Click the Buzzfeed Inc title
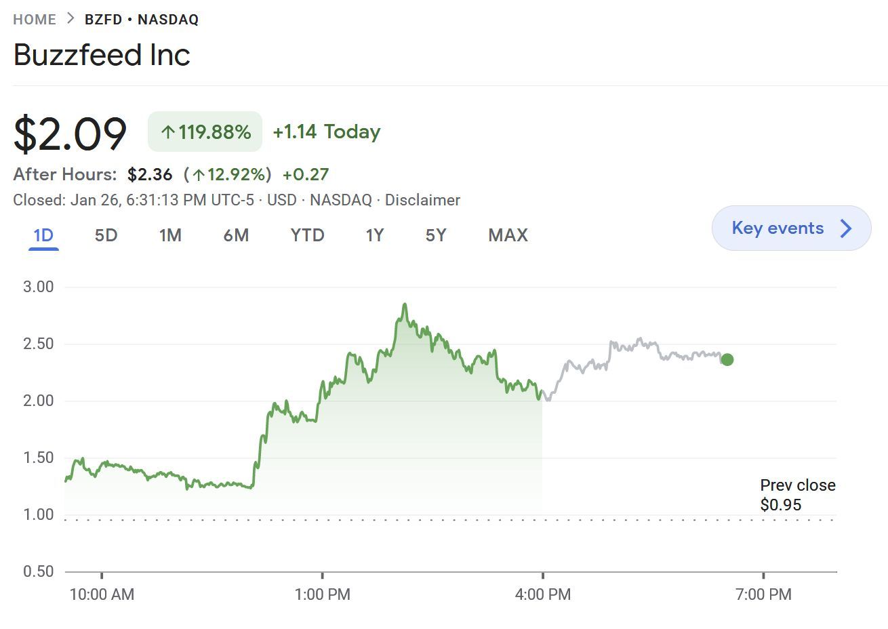 (102, 55)
